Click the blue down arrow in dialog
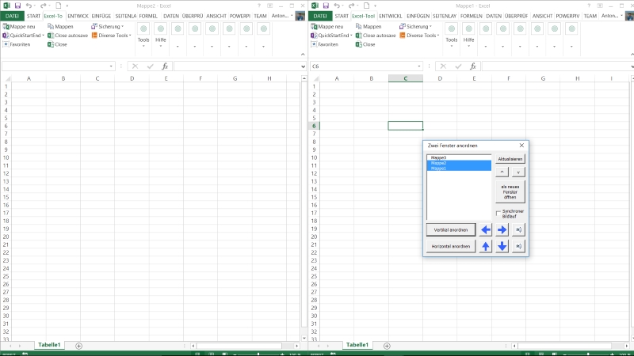 (x=502, y=247)
